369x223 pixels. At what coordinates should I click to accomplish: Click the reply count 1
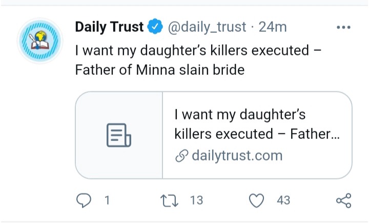107,200
